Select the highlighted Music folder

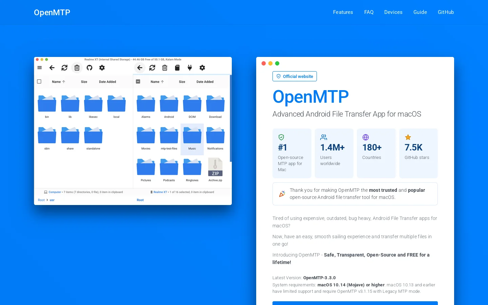tap(192, 139)
